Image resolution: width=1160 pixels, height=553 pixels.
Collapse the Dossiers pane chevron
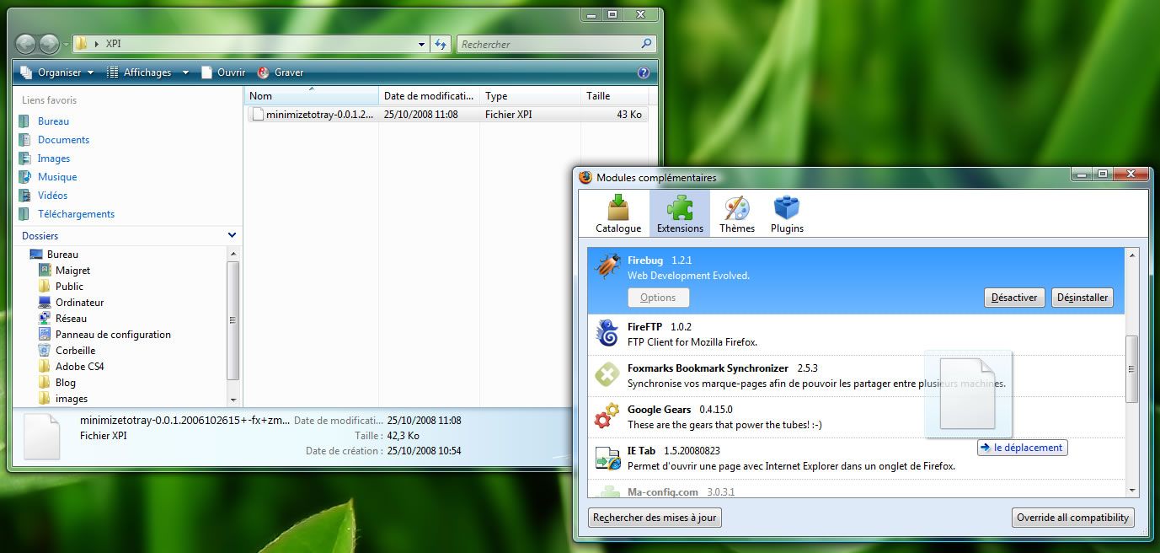tap(232, 236)
